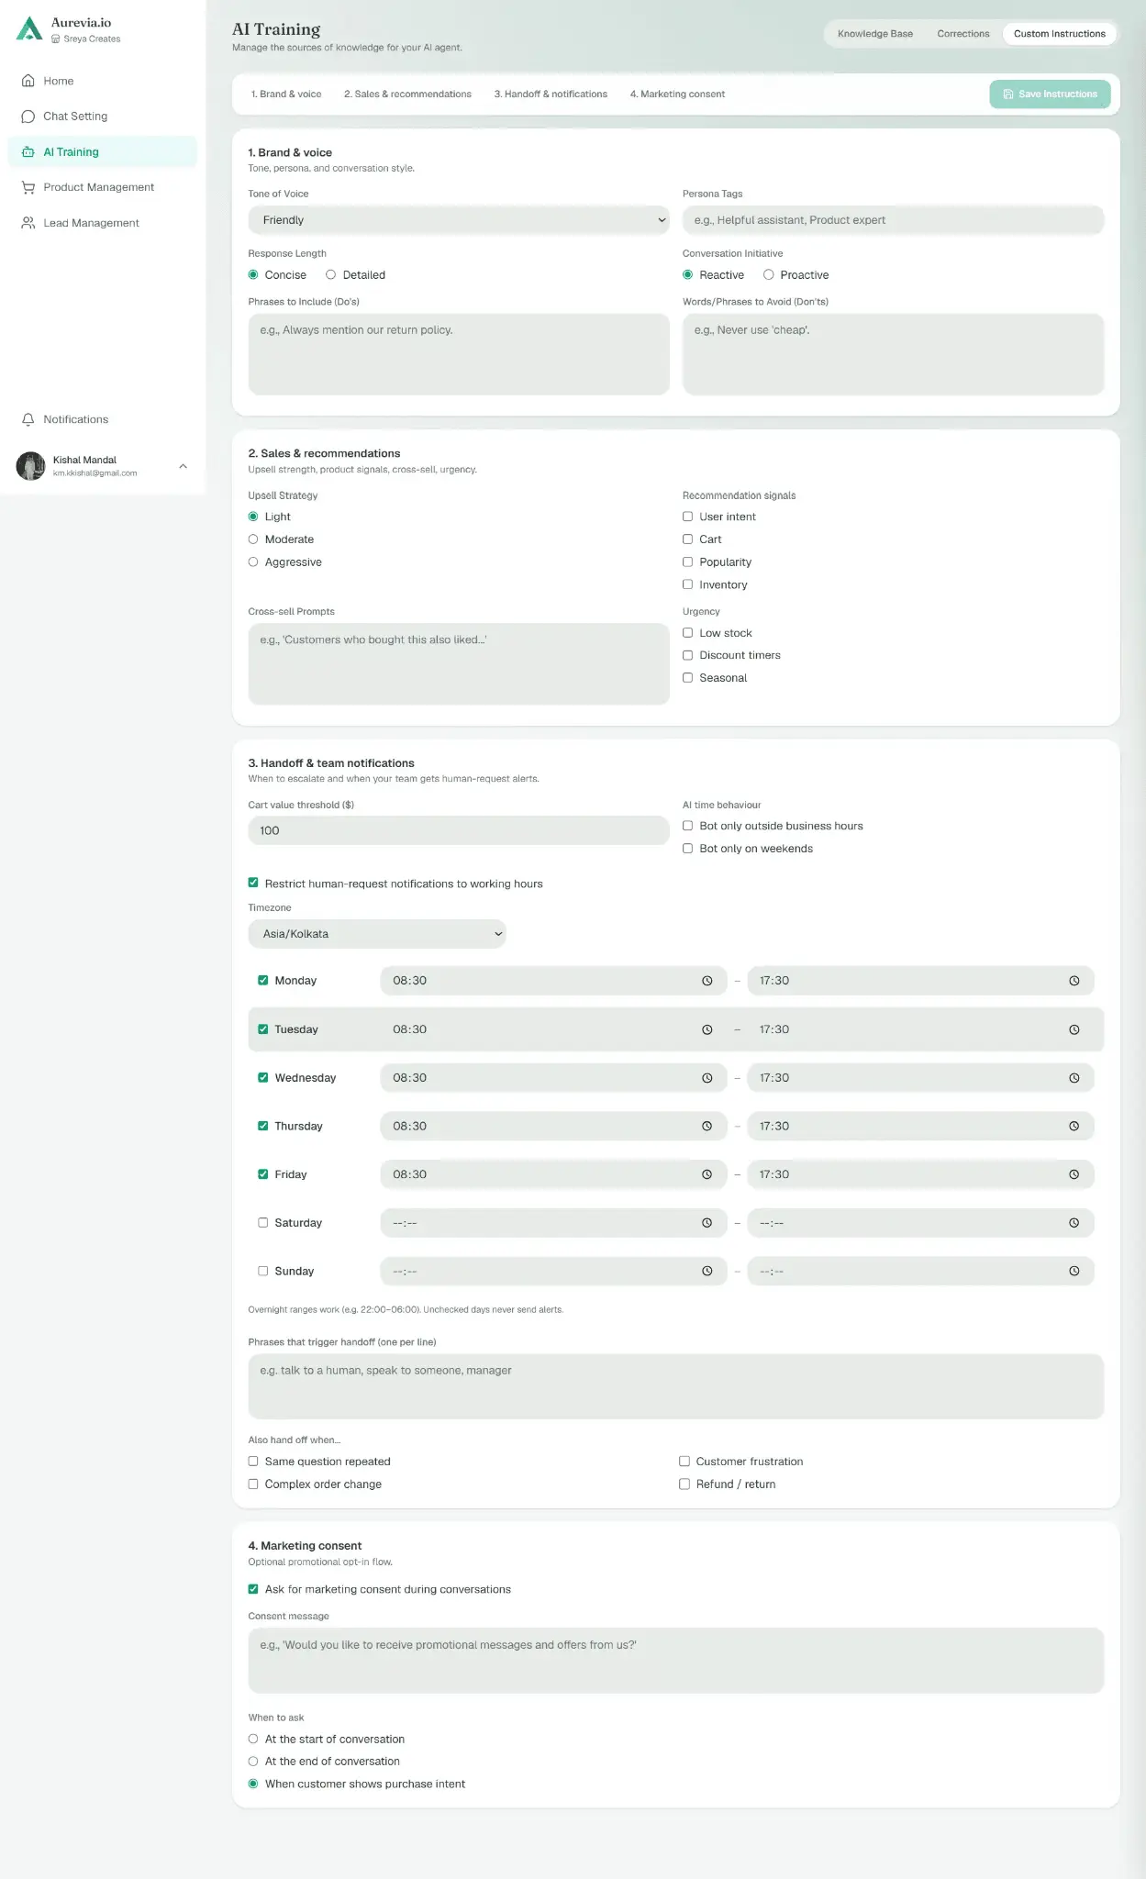Screen dimensions: 1146x1879
Task: Jump to 4. Marketing consent section
Action: coord(677,95)
